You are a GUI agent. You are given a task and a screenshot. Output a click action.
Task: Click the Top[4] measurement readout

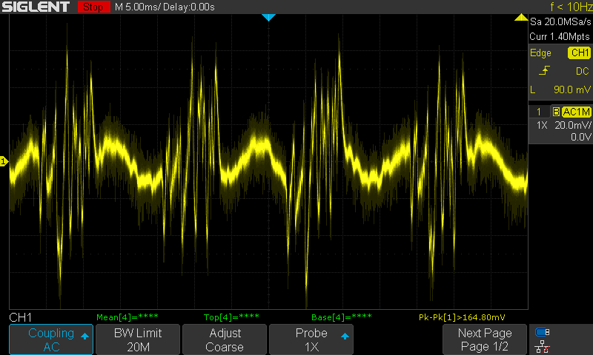(231, 317)
